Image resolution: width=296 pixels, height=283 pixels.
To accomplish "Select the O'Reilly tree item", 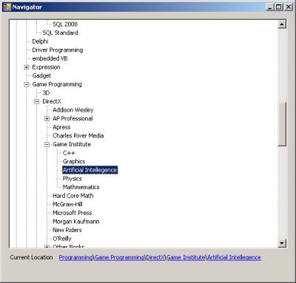I will [x=62, y=239].
